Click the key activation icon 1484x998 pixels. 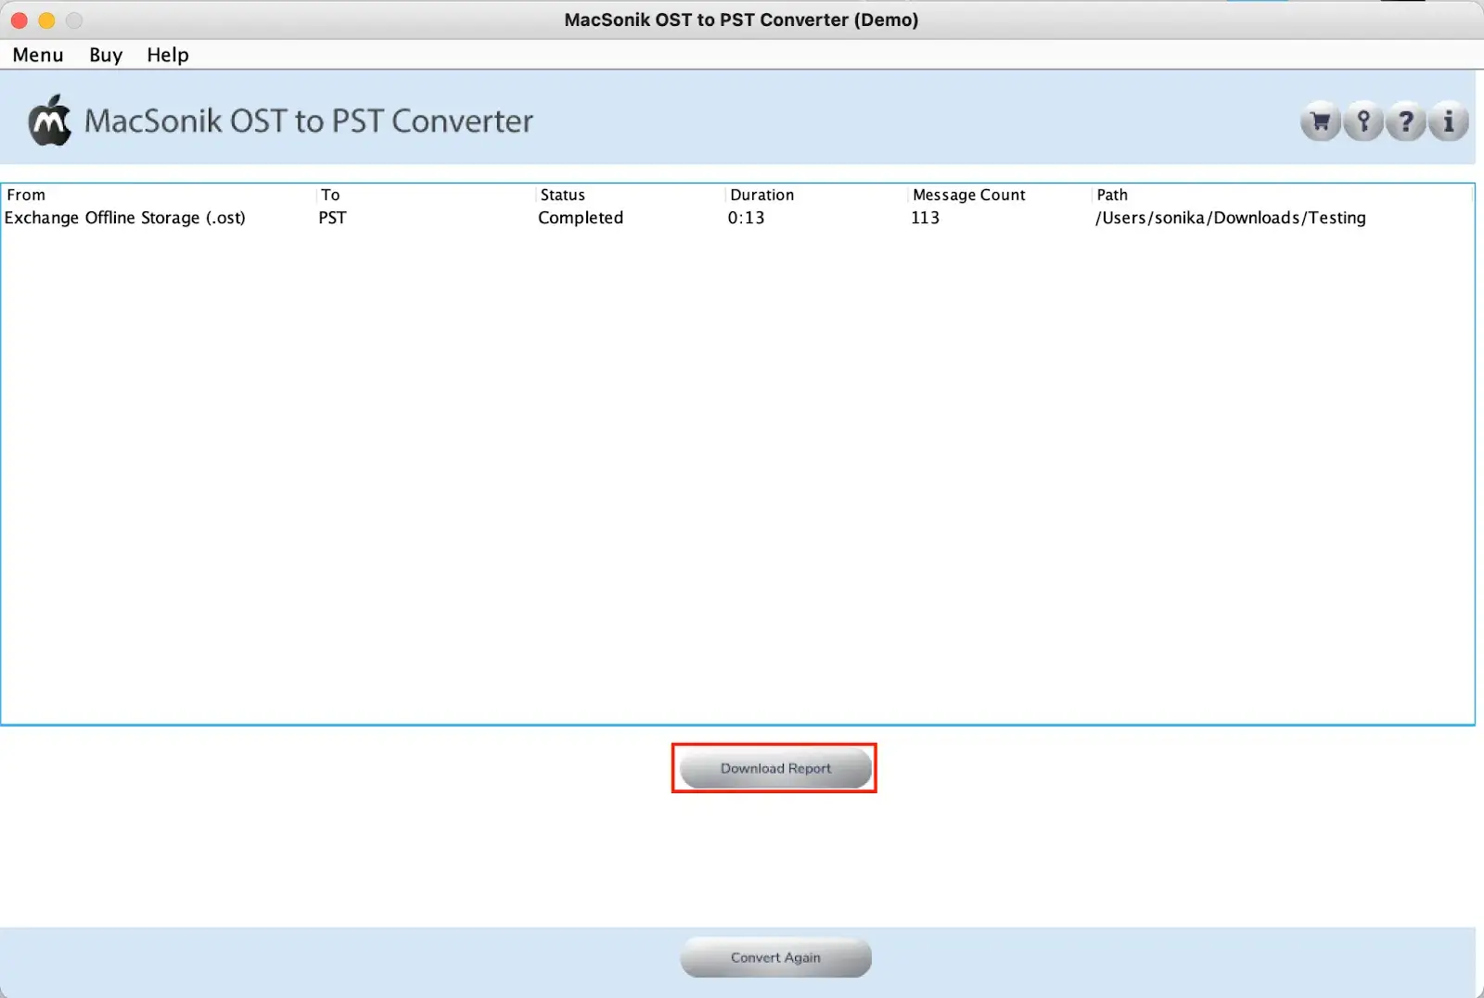(x=1363, y=121)
